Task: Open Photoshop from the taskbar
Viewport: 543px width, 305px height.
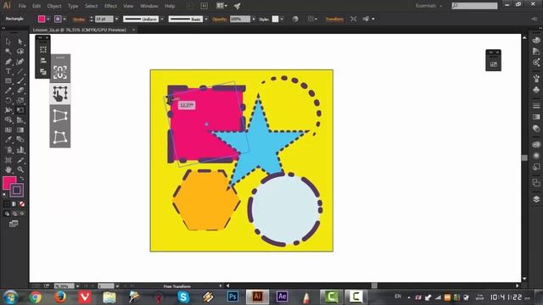Action: pyautogui.click(x=232, y=297)
